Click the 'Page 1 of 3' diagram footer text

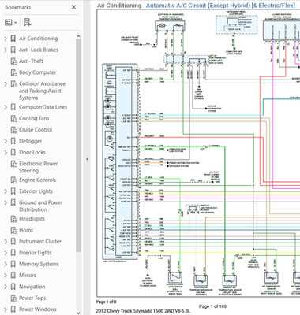coord(107,302)
